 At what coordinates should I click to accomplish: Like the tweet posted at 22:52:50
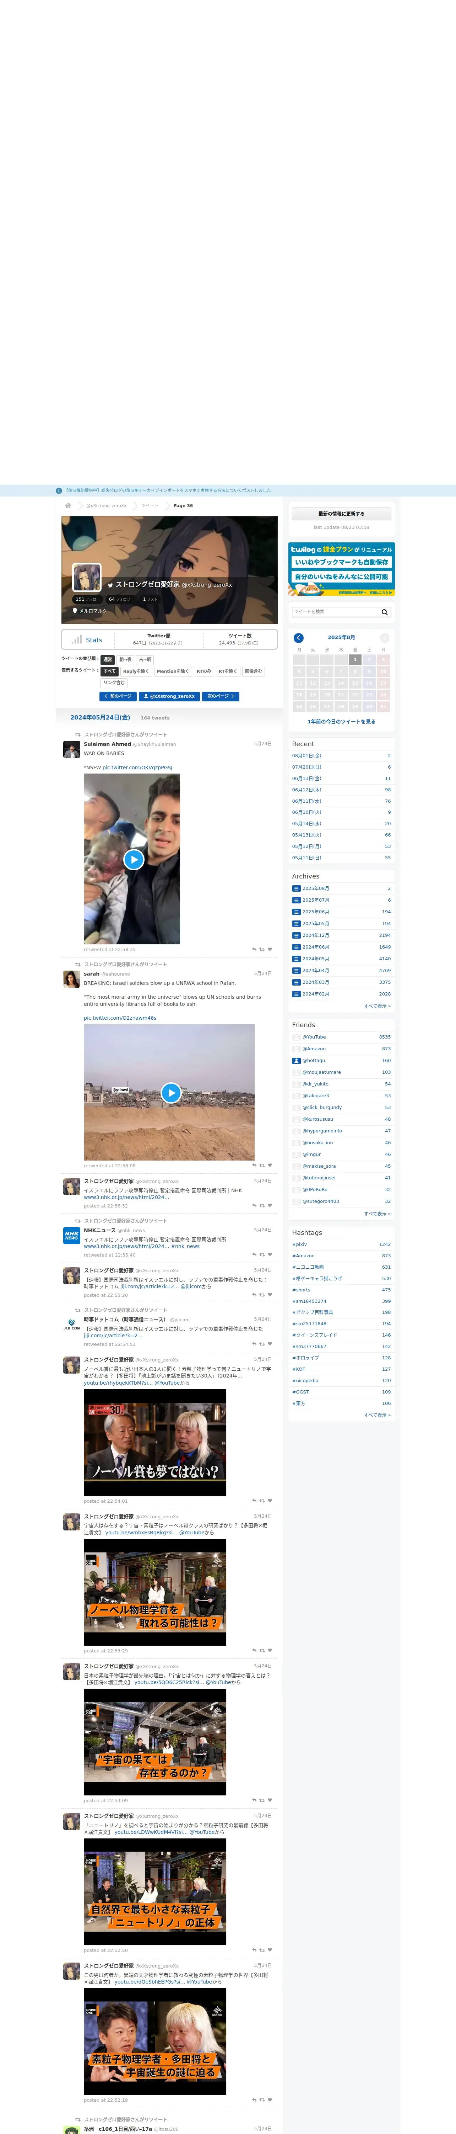270,1950
